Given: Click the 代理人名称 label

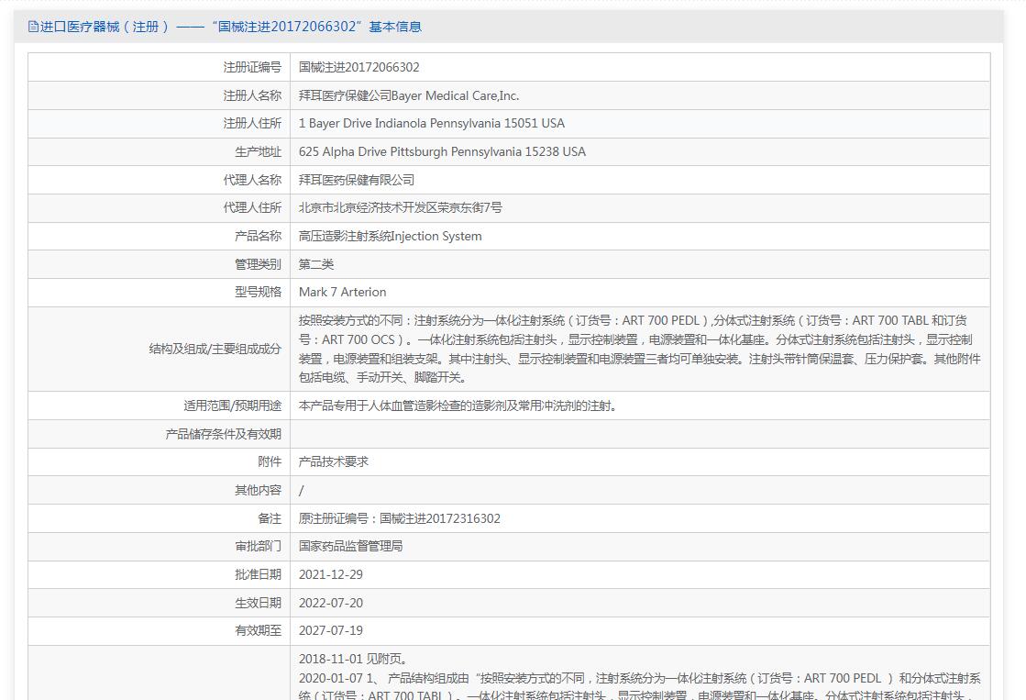Looking at the screenshot, I should pyautogui.click(x=252, y=180).
